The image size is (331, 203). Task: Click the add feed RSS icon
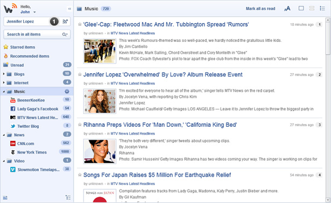(65, 21)
